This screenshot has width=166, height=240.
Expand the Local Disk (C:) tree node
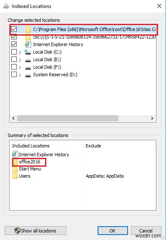click(20, 52)
